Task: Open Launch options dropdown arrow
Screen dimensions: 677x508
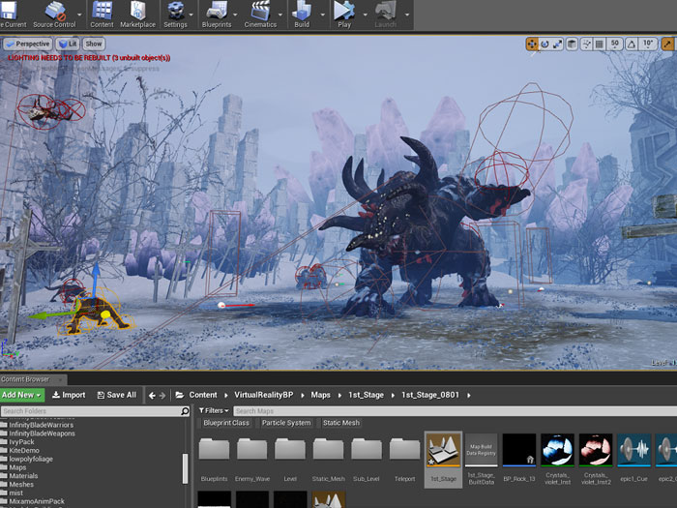Action: point(407,15)
